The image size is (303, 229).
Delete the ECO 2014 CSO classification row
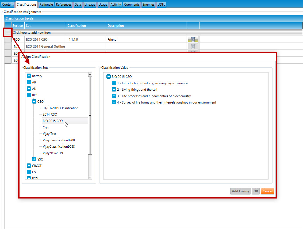(193, 39)
